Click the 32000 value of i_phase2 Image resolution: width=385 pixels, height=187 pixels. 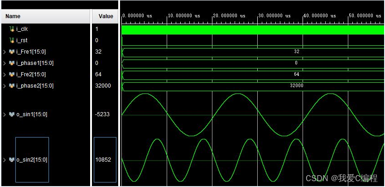pos(103,86)
